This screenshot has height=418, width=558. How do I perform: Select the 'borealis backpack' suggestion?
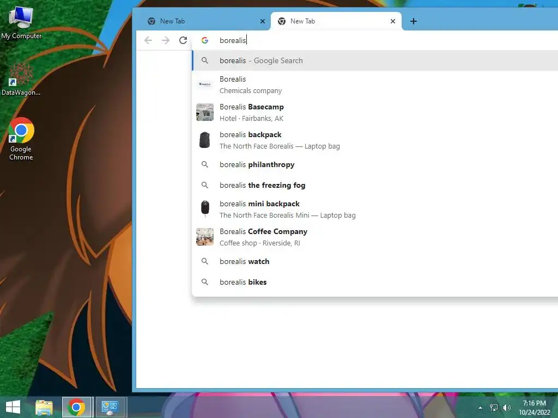[375, 140]
